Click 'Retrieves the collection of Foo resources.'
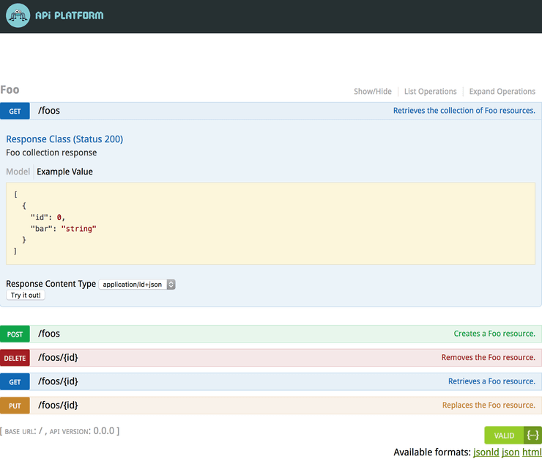 [464, 111]
